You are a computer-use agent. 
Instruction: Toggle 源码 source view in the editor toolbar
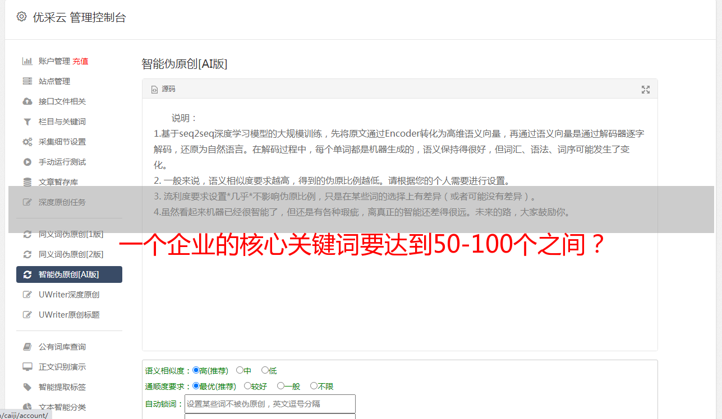click(x=163, y=89)
